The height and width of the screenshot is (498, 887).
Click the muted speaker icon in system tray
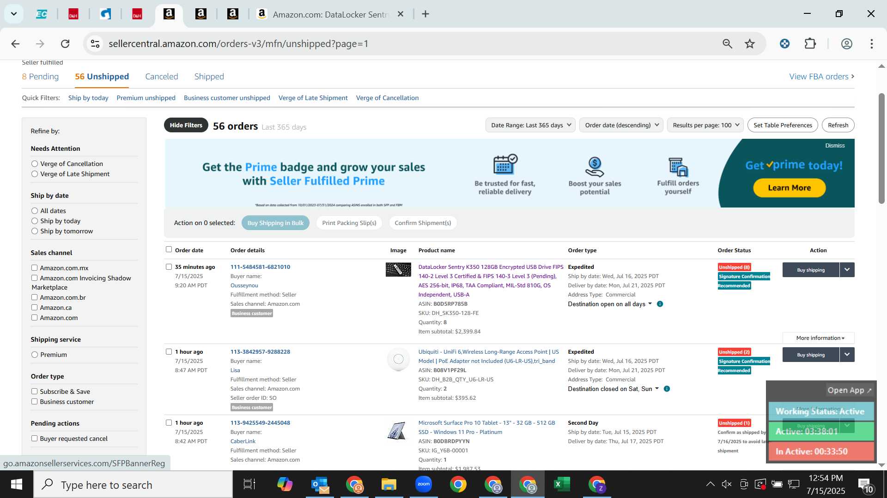tap(727, 484)
